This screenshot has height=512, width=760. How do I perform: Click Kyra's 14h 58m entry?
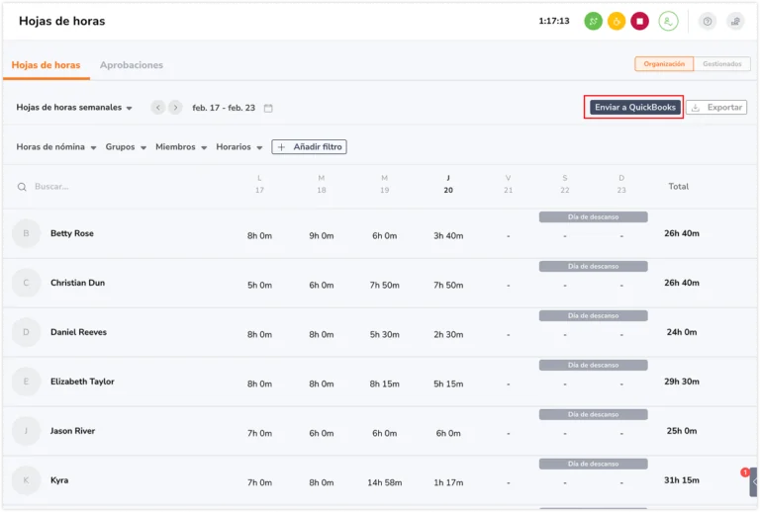pos(384,482)
